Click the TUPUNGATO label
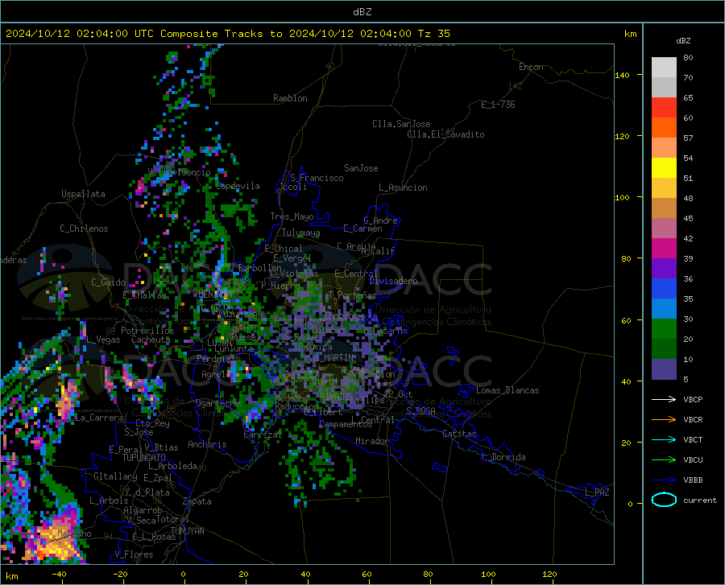Image resolution: width=725 pixels, height=585 pixels. click(144, 458)
